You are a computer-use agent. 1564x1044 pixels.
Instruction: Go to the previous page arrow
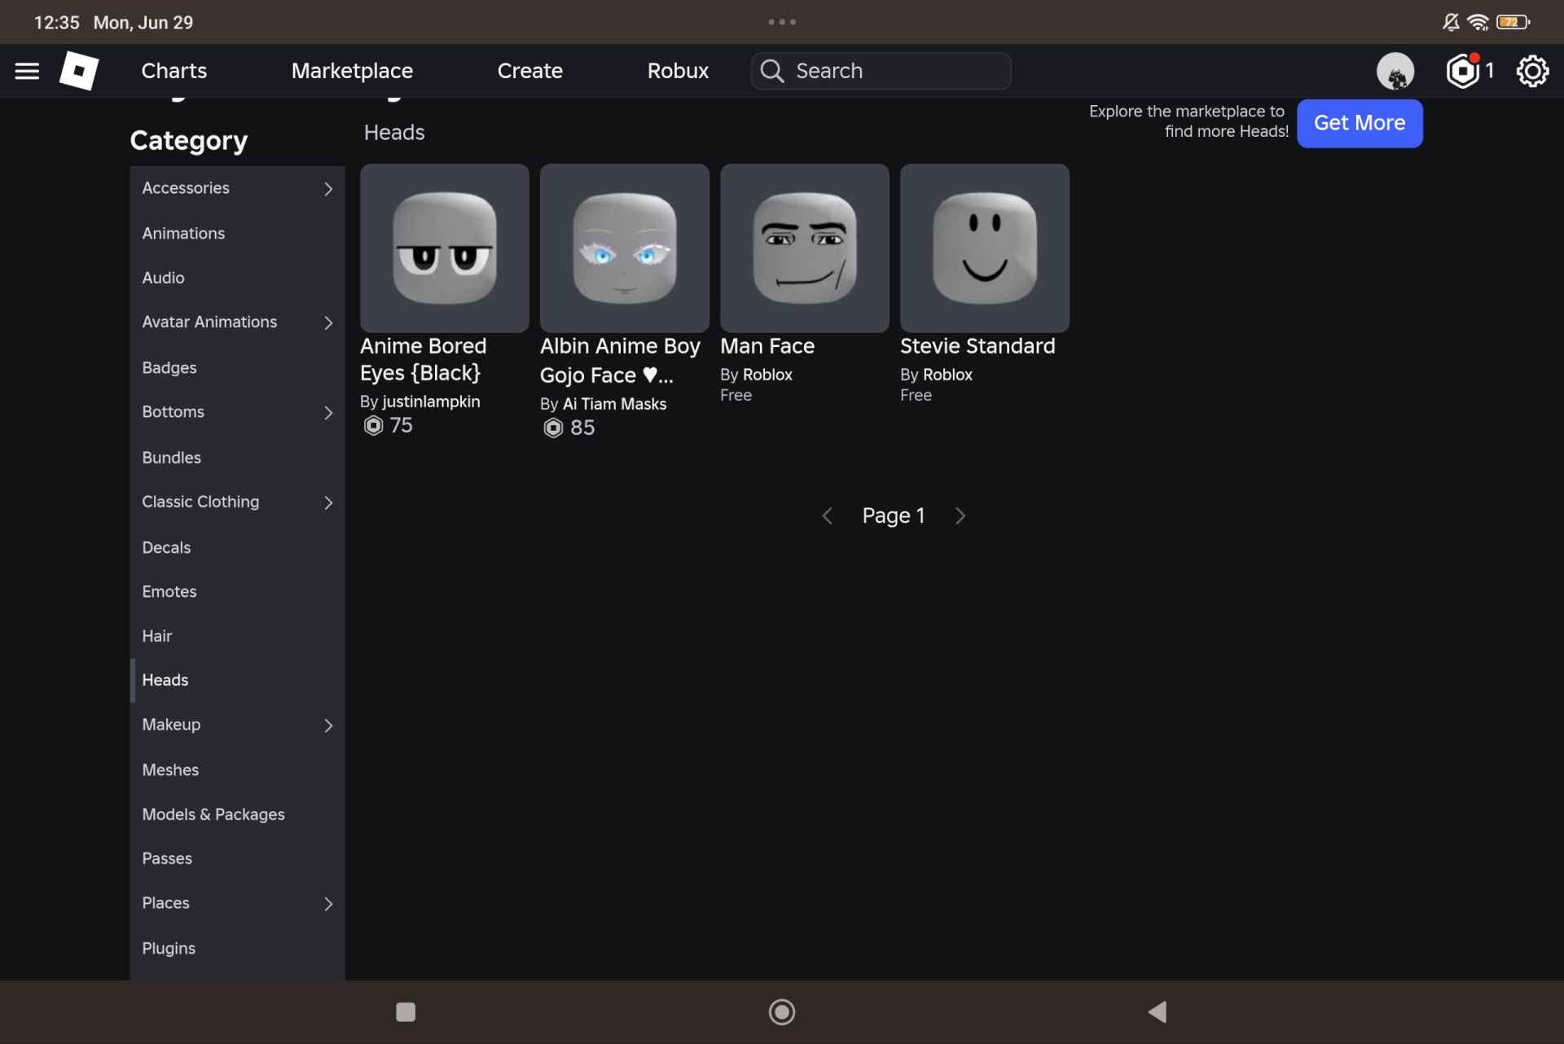tap(827, 516)
